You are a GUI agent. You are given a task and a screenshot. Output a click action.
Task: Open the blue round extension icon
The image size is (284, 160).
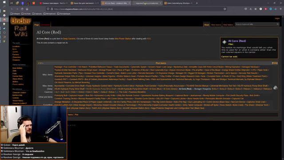271,9
